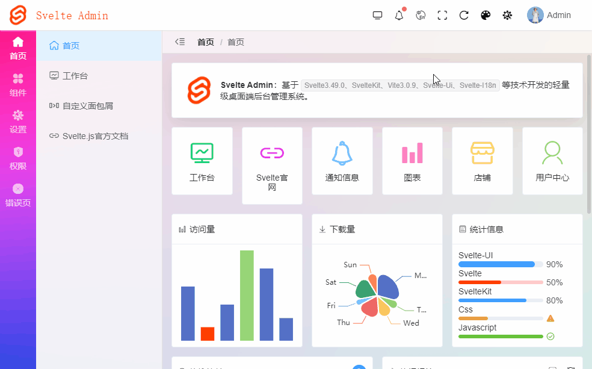This screenshot has width=592, height=369.
Task: Open the settings gear in the header
Action: 507,15
